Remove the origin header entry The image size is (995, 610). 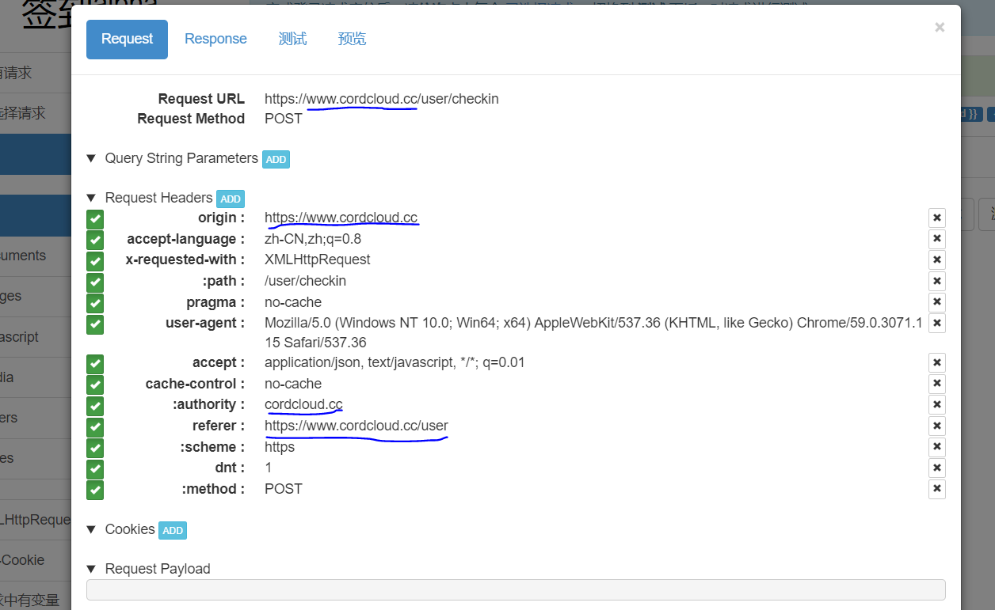pyautogui.click(x=936, y=218)
